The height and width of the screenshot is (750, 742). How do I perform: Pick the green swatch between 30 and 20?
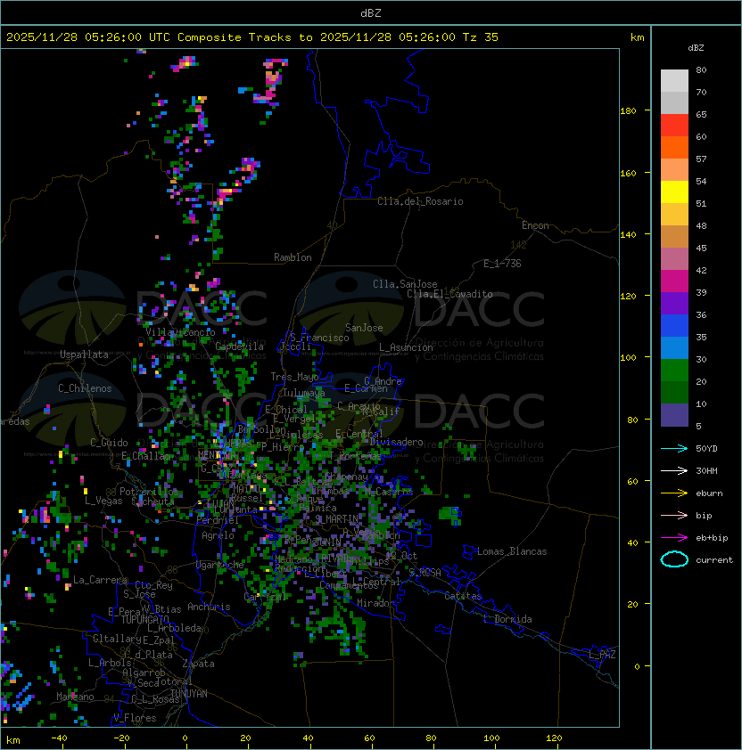point(674,371)
